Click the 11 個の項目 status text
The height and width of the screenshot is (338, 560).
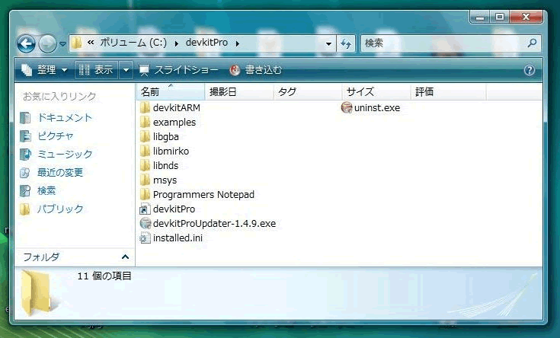(104, 276)
